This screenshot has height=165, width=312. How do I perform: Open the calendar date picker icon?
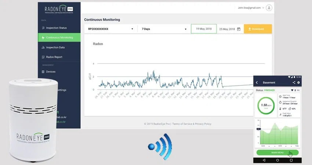239,29
